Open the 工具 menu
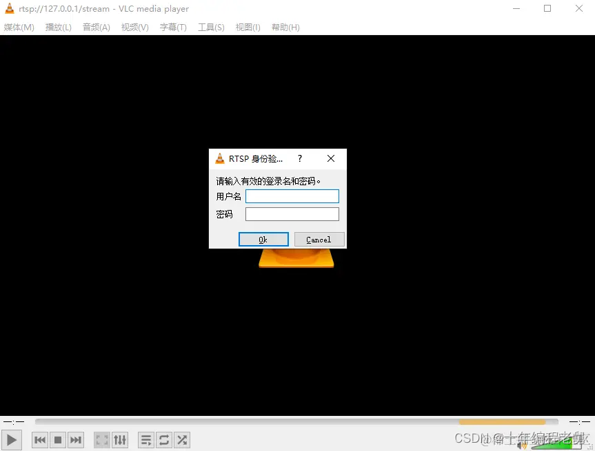Screen dimensions: 595x451 tap(210, 27)
